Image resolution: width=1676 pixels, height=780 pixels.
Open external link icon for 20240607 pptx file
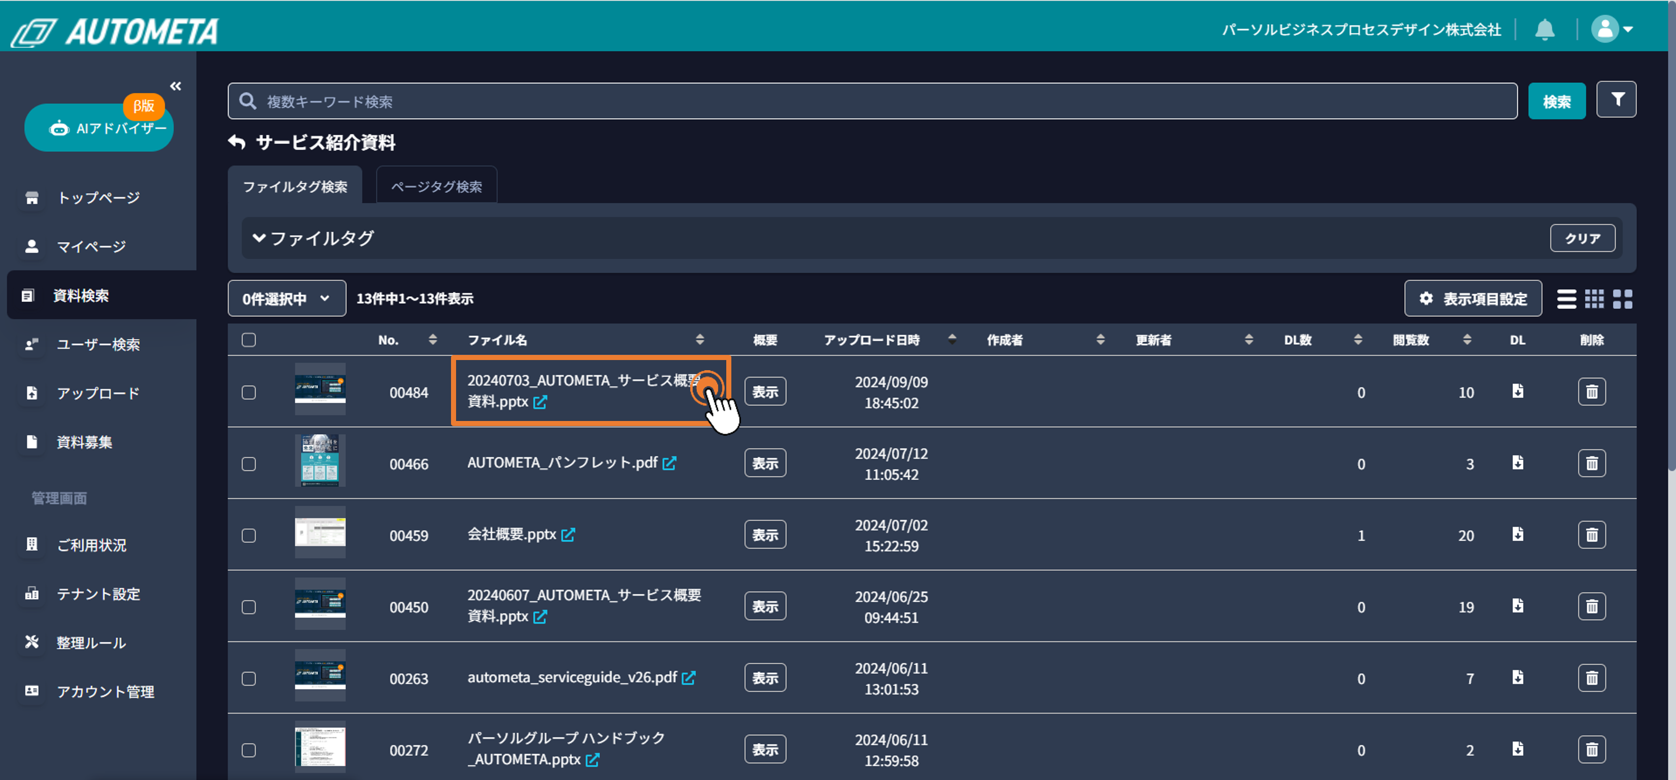click(540, 616)
